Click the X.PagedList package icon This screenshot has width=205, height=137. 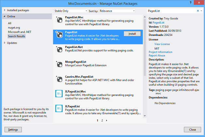[59, 108]
